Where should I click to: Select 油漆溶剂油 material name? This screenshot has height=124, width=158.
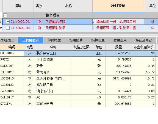(53, 91)
